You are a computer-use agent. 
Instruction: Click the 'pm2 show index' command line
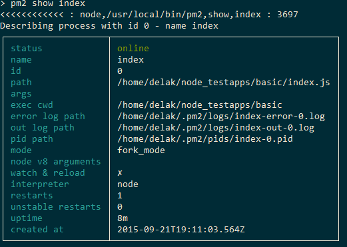[48, 3]
